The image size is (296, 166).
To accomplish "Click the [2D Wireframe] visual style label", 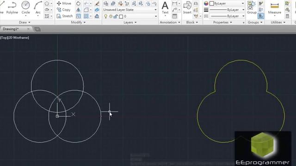I will point(18,38).
